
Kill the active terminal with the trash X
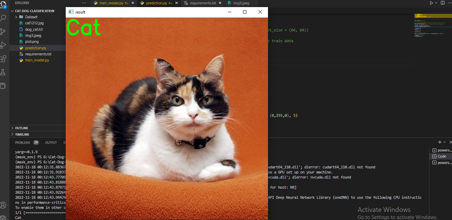pyautogui.click(x=451, y=142)
